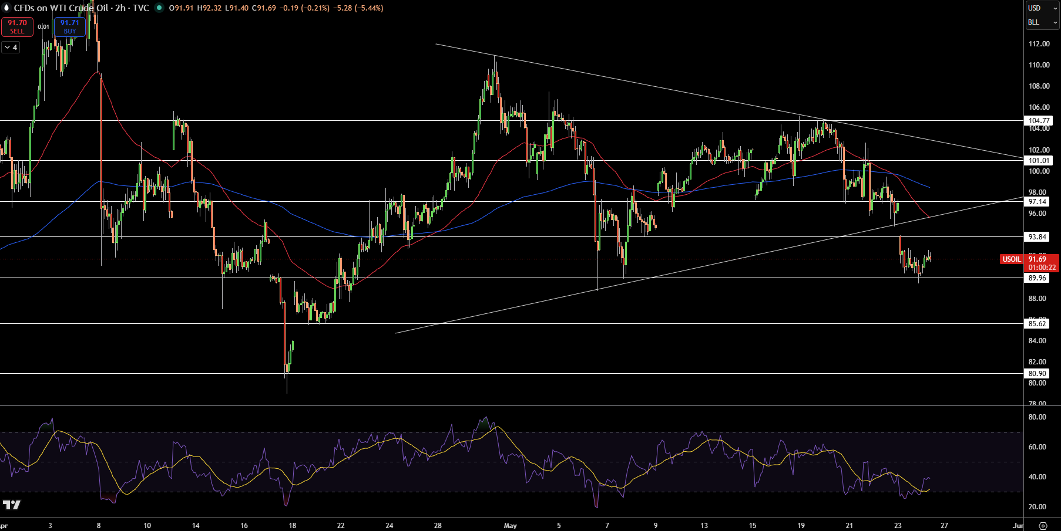1061x531 pixels.
Task: Click the 0.01 spread value
Action: 43,27
